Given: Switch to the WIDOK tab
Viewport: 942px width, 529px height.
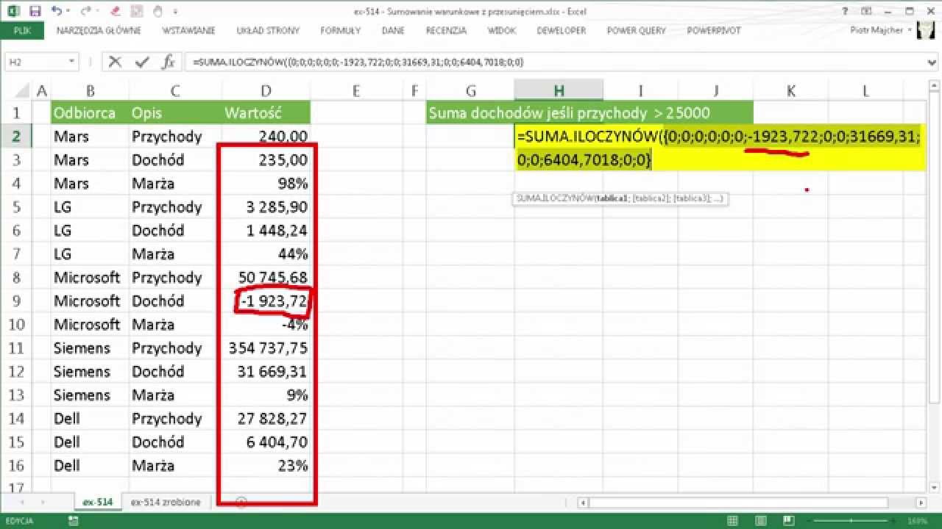Looking at the screenshot, I should click(x=500, y=30).
